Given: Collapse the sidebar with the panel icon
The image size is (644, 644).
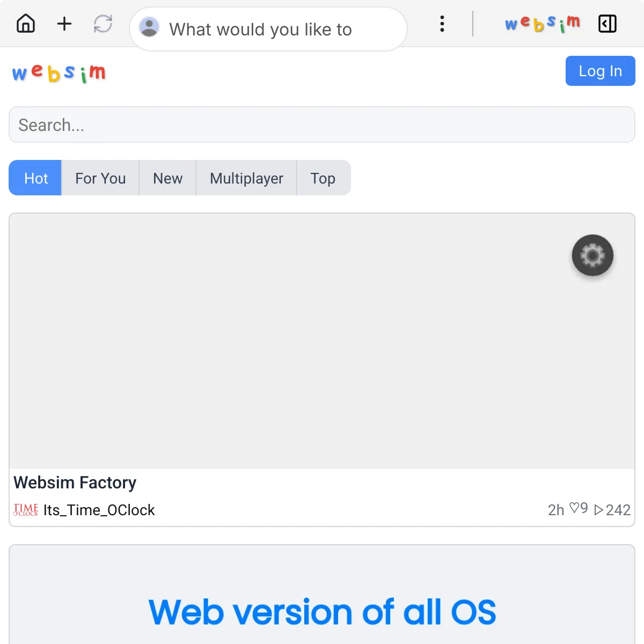Looking at the screenshot, I should 607,24.
